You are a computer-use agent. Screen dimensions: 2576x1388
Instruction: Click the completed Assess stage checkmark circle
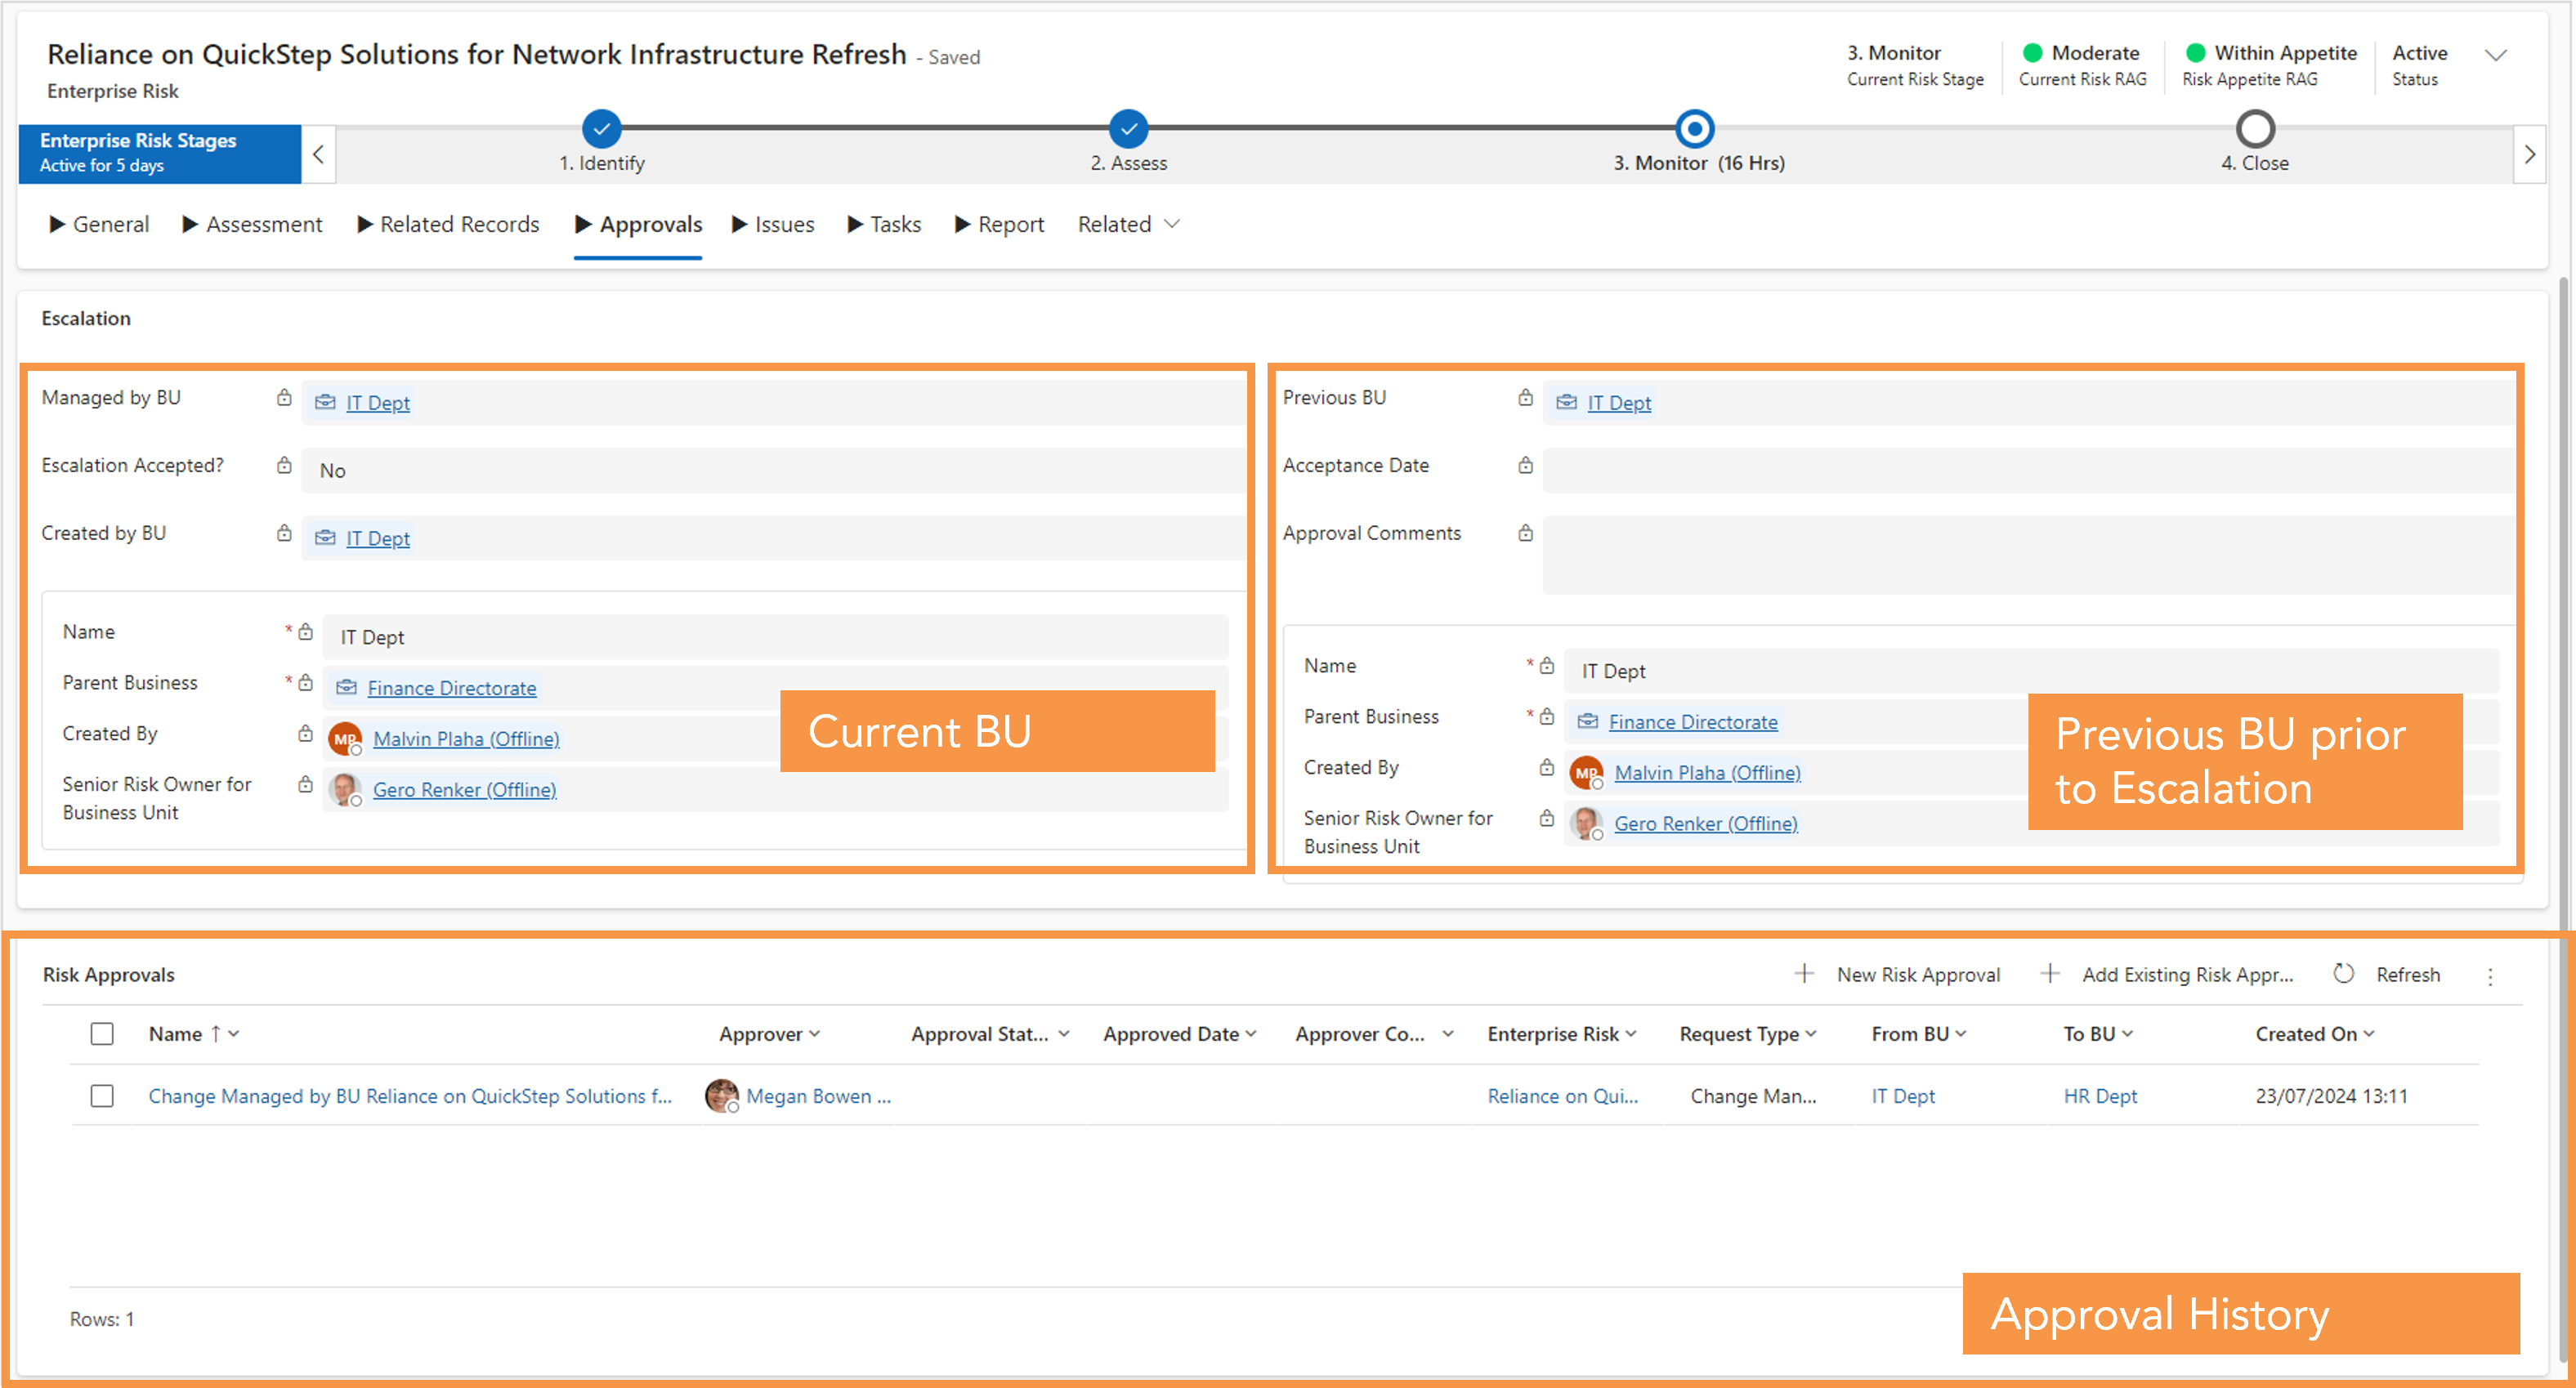(1128, 129)
